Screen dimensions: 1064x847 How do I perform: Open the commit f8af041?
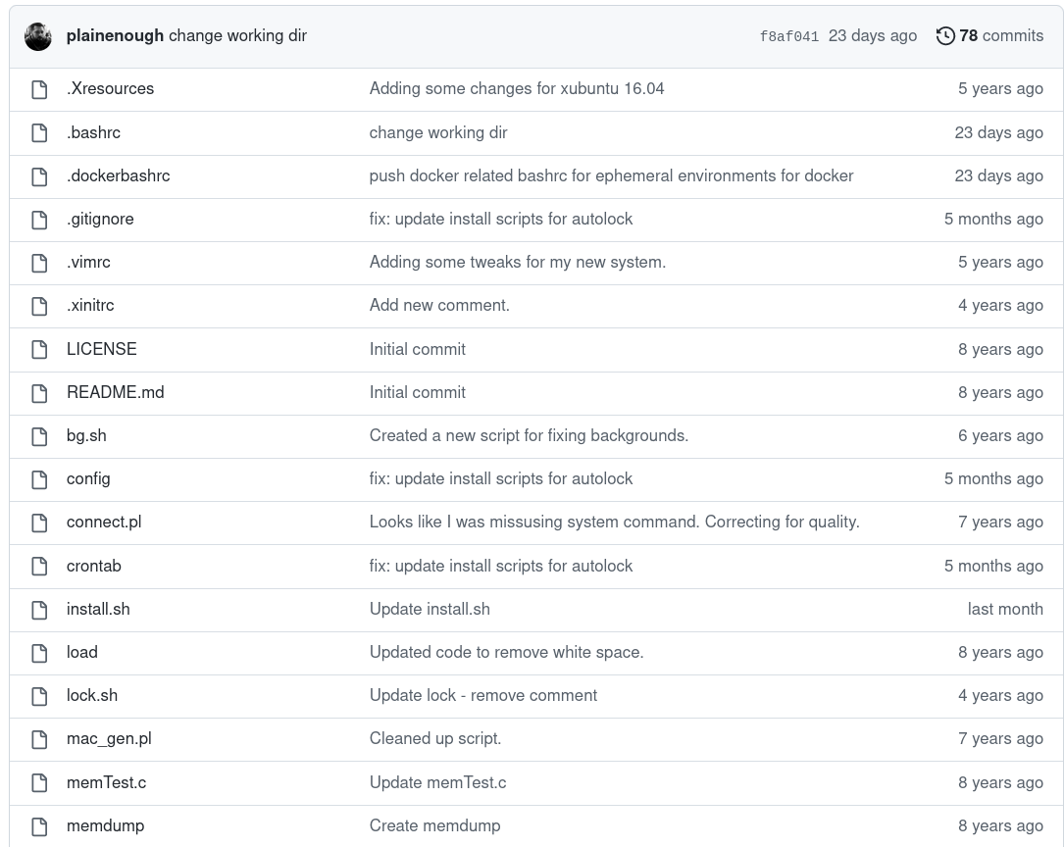pyautogui.click(x=789, y=35)
